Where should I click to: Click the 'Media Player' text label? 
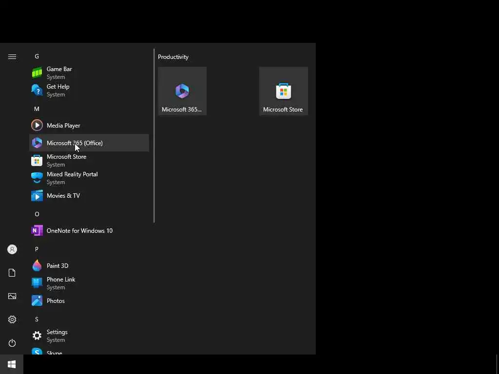tap(63, 126)
